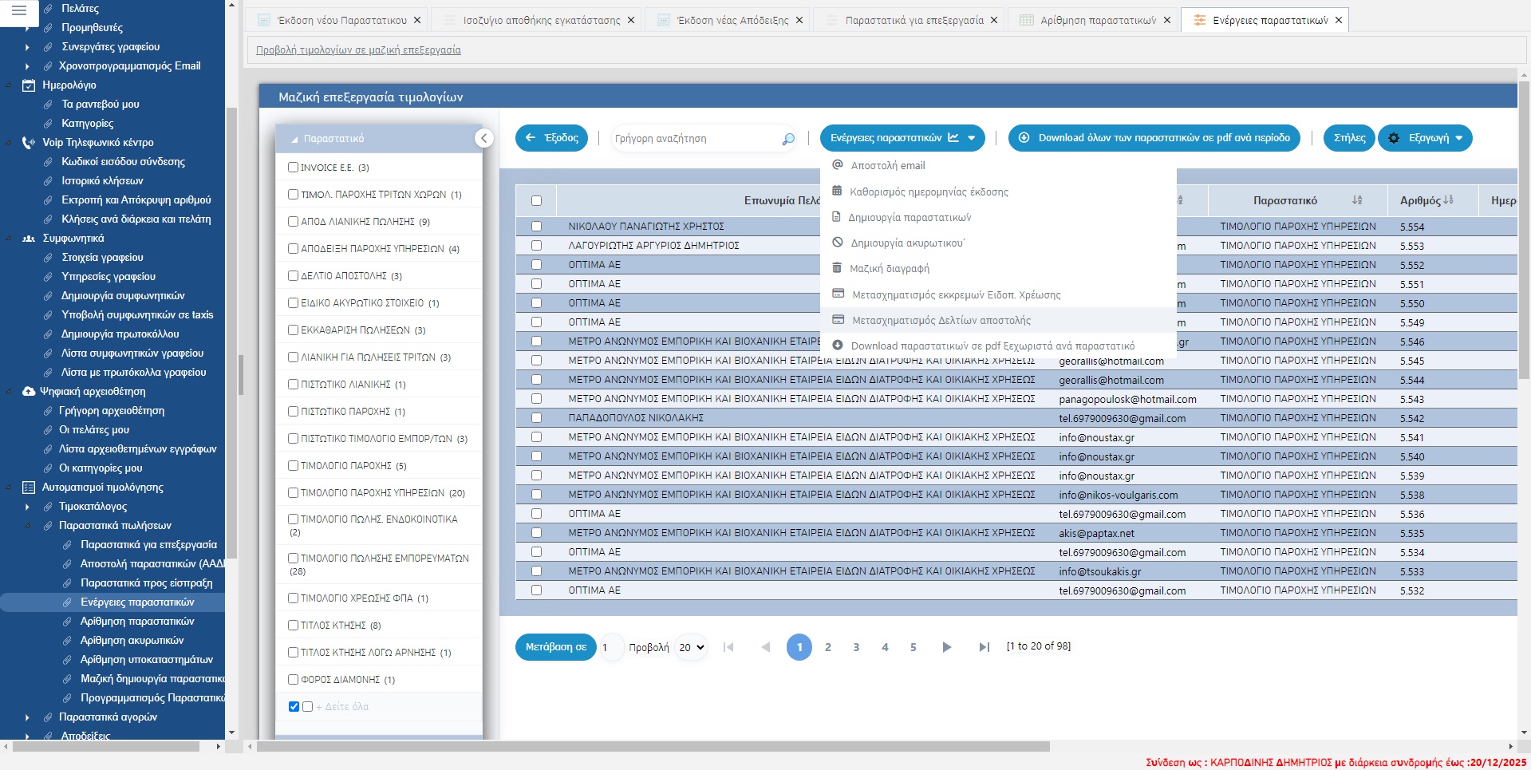Check the ΤΙΜΟΛΟΓΙΟ ΠΑΡΟΧΗΣ ΥΠΗΡΕΣΙΩΝ filter checkbox
This screenshot has height=770, width=1531.
[x=293, y=493]
